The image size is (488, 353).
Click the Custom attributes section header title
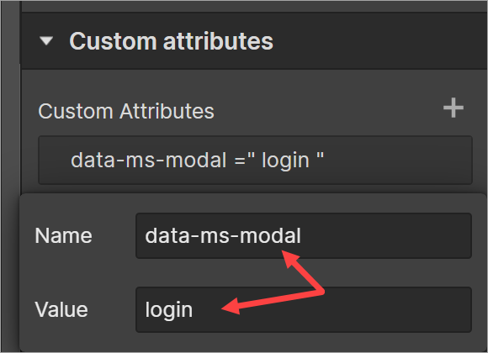click(x=171, y=41)
